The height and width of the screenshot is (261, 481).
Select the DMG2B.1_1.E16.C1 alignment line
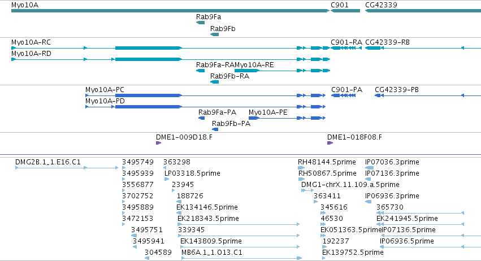tap(67, 168)
